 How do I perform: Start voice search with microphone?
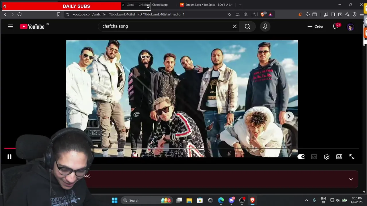265,26
